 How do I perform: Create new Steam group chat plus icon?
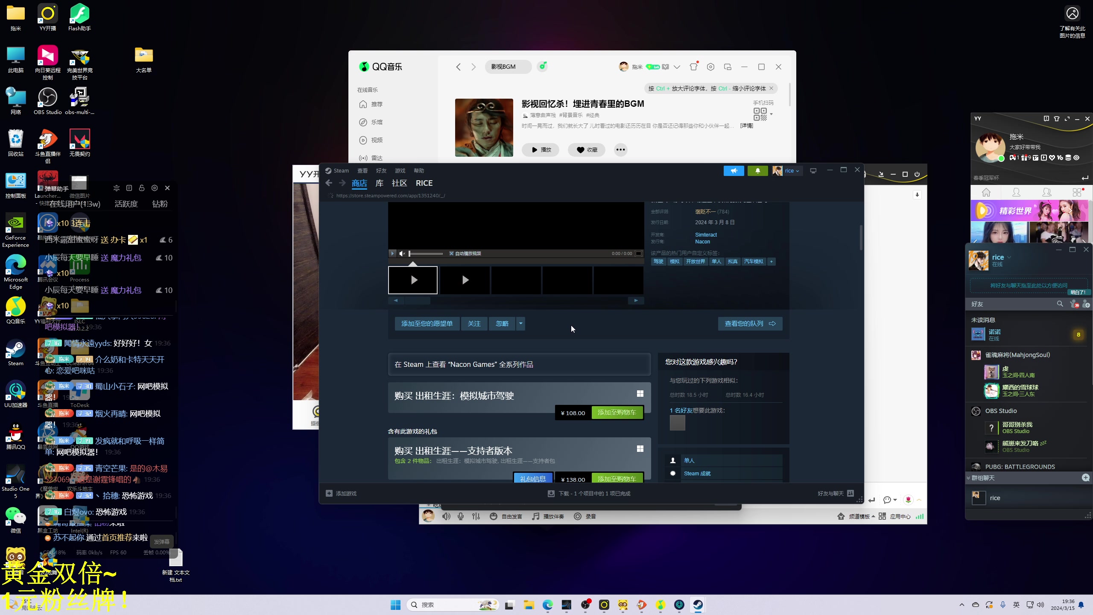point(1086,477)
